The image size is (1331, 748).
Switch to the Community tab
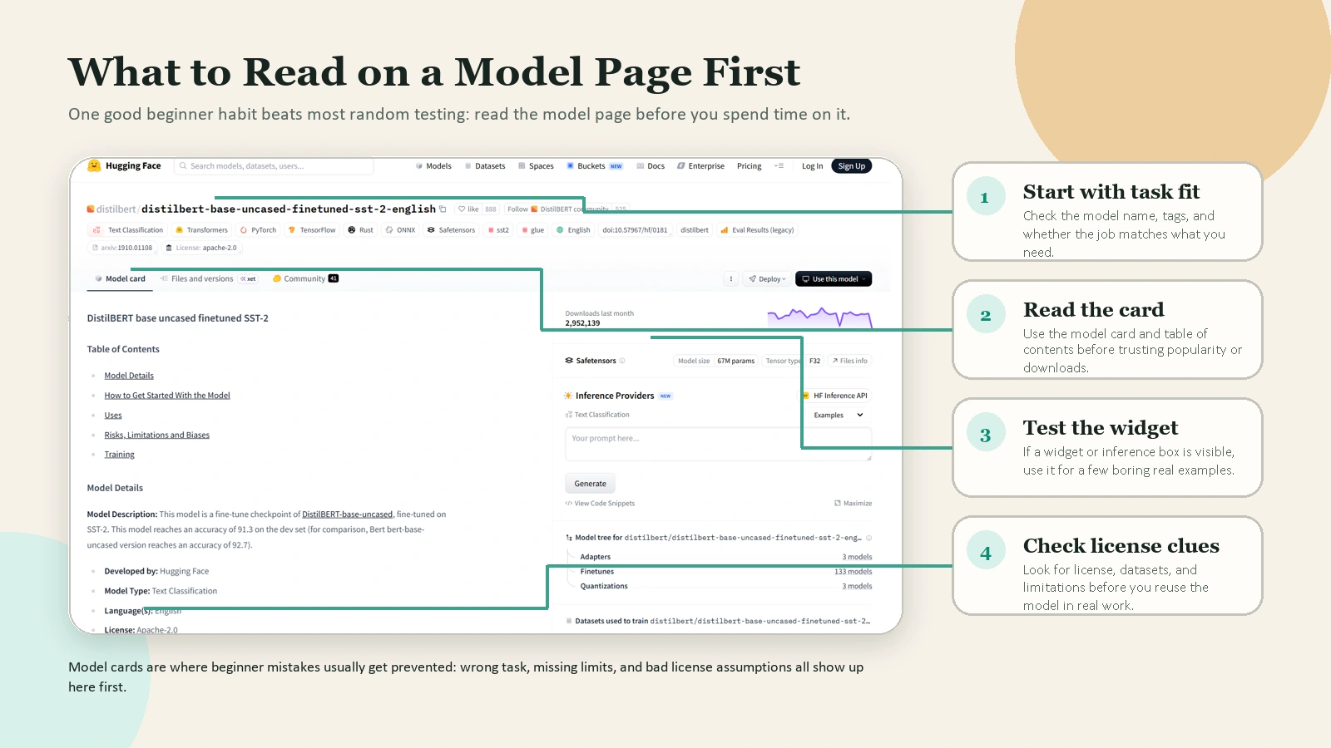305,278
